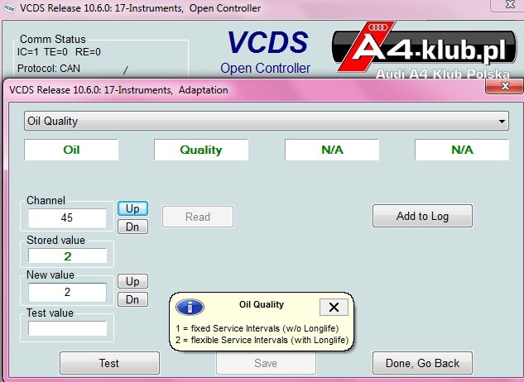Click 'IC=1 TE=0 RE=0' status text
This screenshot has height=382, width=524.
59,52
